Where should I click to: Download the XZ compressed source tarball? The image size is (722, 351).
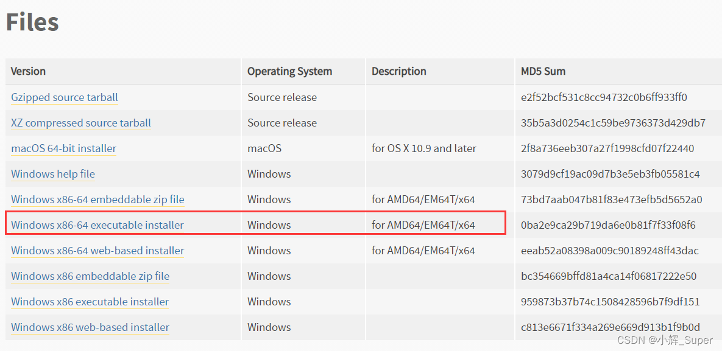81,123
